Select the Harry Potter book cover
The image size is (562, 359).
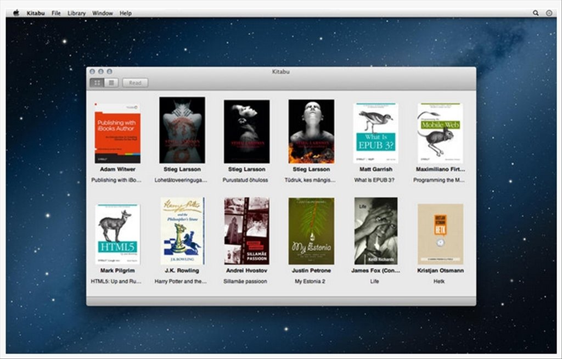tap(182, 231)
